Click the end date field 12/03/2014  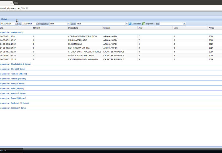29,24
